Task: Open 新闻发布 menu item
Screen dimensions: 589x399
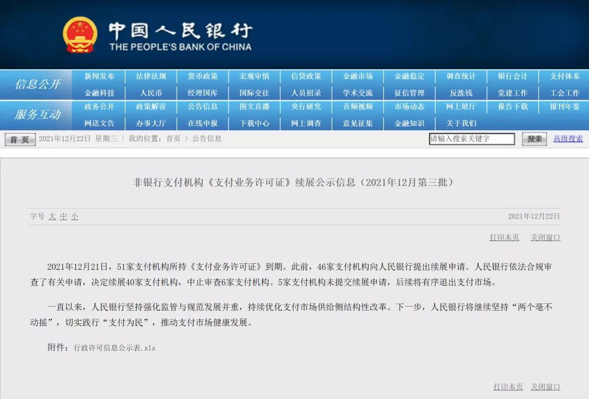Action: click(99, 76)
